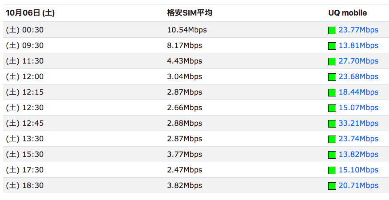The height and width of the screenshot is (200, 389).
Task: Click the 27.70Mbps link at 11:30
Action: 358,61
